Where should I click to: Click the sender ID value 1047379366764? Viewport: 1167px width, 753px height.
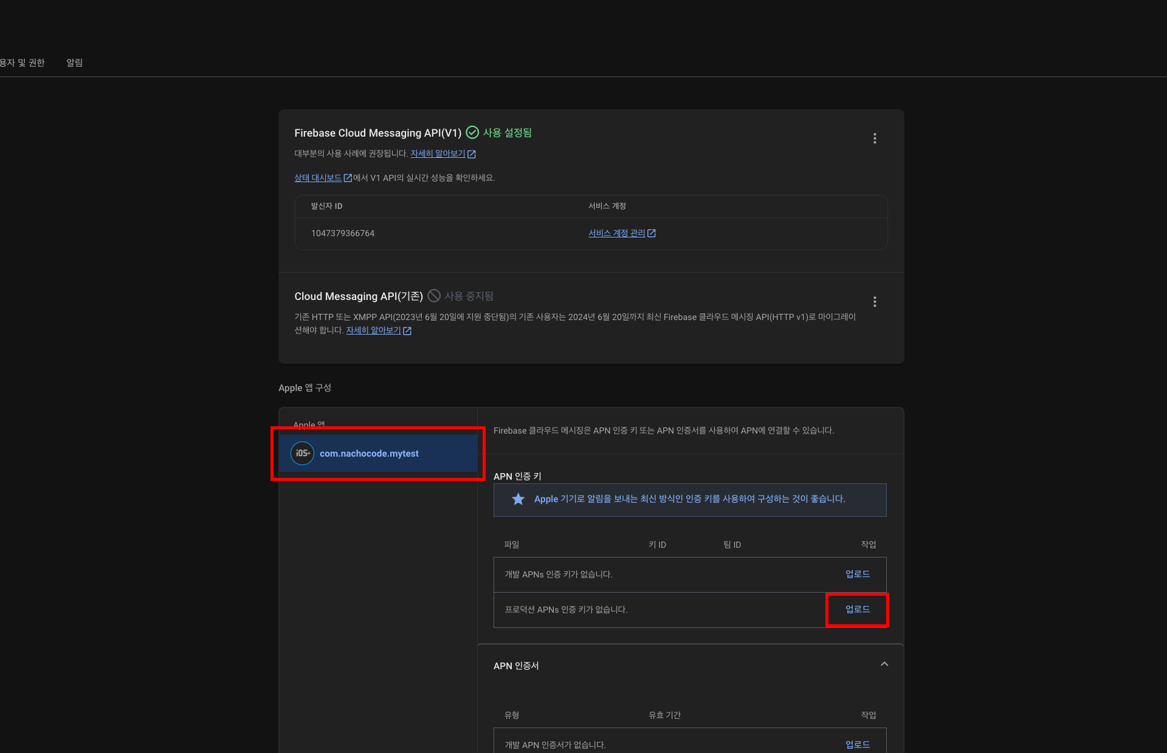pyautogui.click(x=343, y=233)
